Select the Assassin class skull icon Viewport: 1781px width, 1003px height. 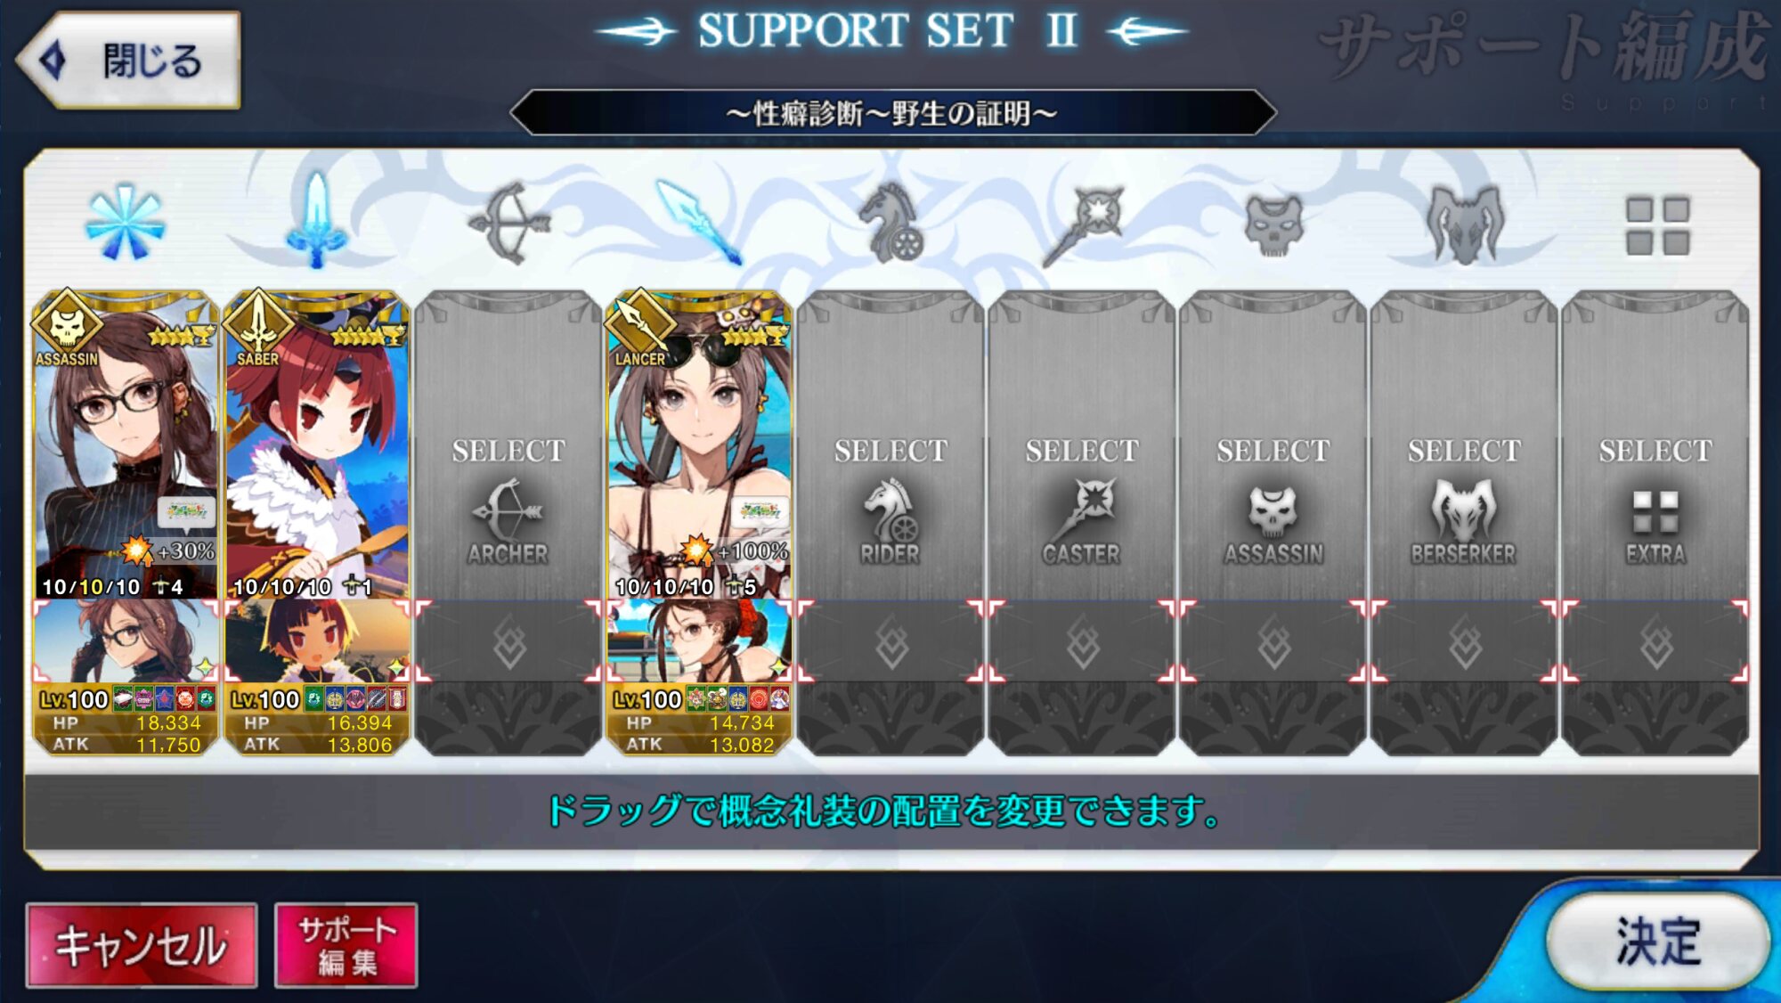pyautogui.click(x=1273, y=226)
